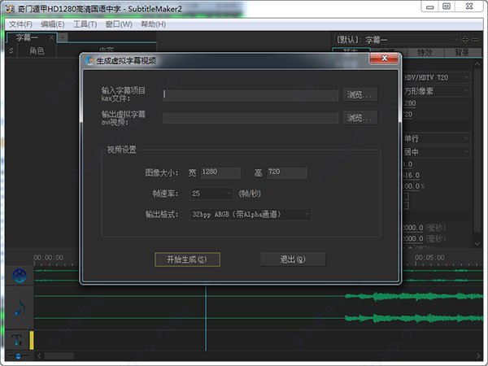Click the 退出(Q) button
Screen dimensions: 488x366
[293, 259]
